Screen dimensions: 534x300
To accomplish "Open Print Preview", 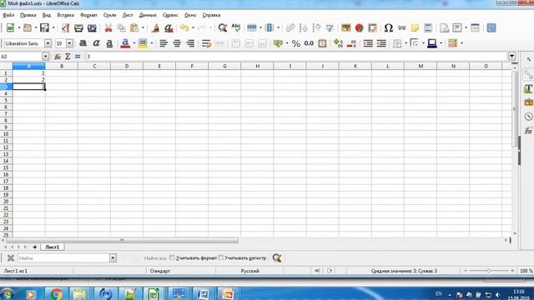I will [92, 27].
